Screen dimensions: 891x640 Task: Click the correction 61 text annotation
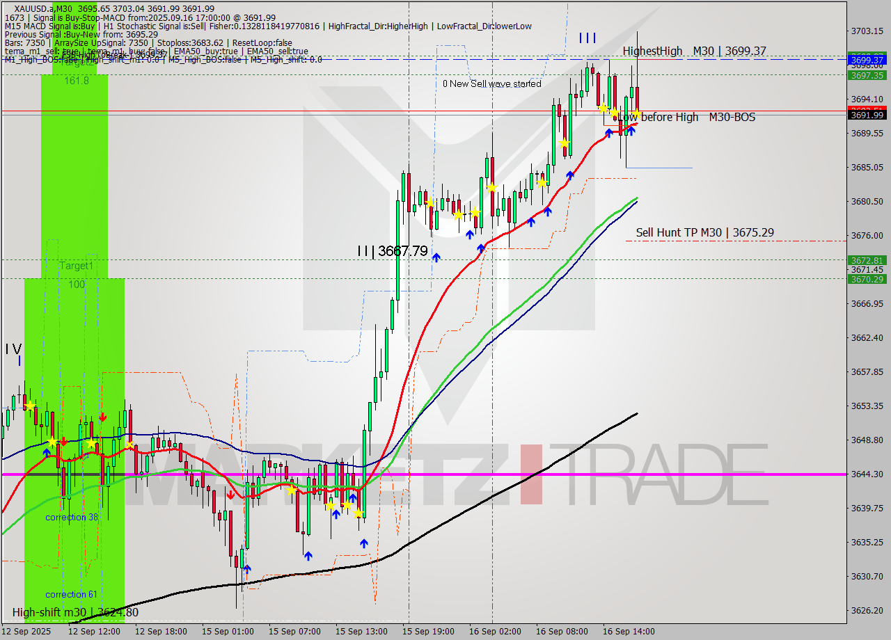(70, 594)
